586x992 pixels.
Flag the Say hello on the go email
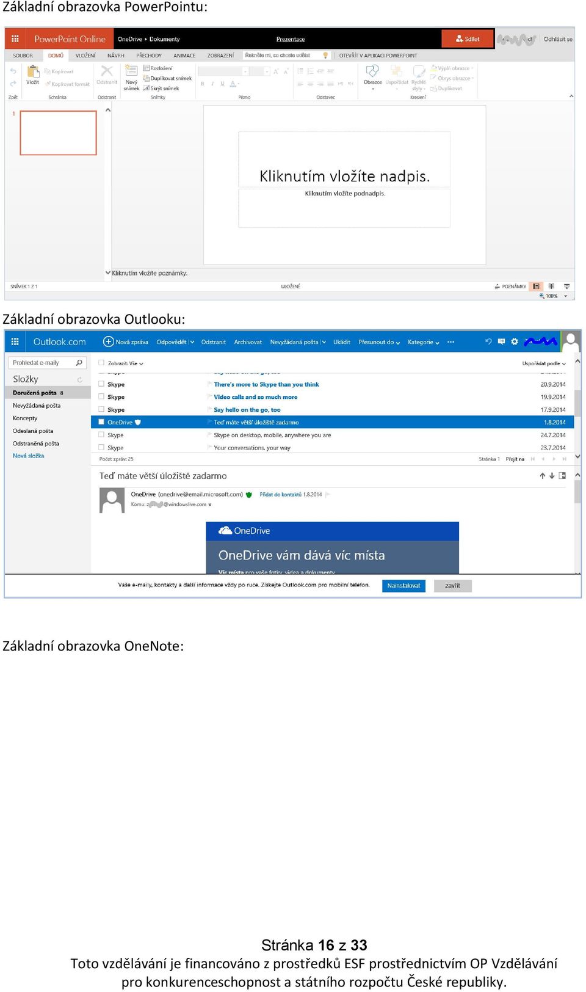click(210, 410)
